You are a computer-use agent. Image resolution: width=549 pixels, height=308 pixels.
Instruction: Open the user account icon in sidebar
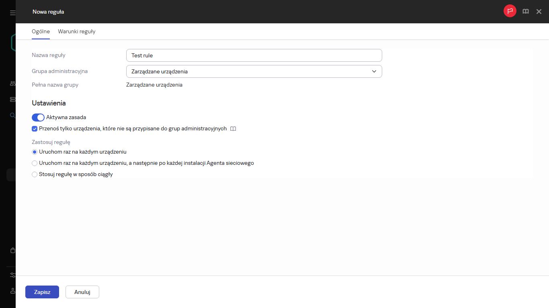click(12, 291)
